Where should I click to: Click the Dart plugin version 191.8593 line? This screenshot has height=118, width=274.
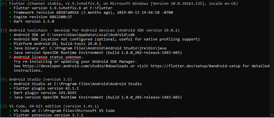(x=45, y=93)
